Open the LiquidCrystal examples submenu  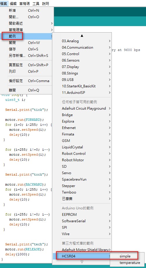click(82, 147)
